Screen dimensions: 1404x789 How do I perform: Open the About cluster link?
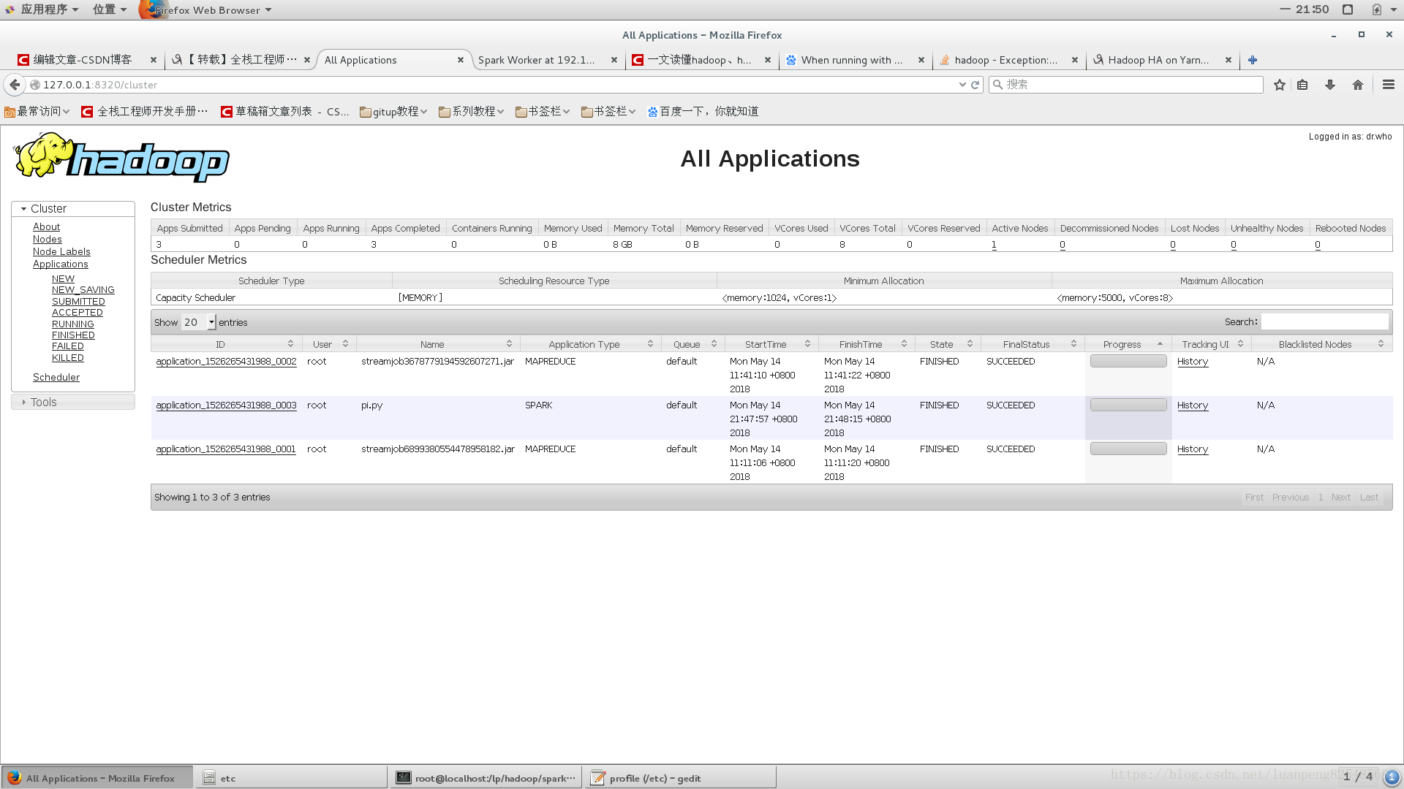point(46,227)
